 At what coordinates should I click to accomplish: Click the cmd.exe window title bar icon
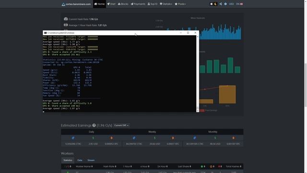pos(45,33)
